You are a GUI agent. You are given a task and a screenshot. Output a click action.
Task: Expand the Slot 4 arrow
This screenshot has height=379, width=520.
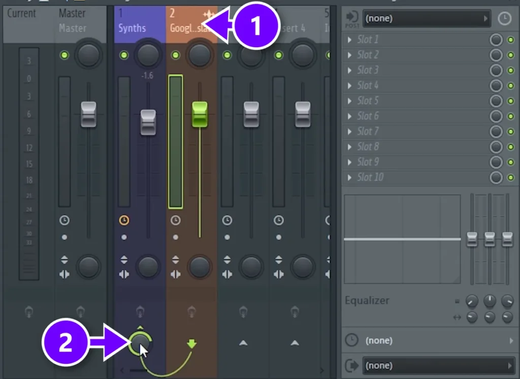point(349,85)
